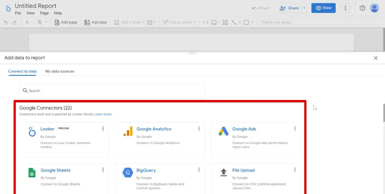Image resolution: width=385 pixels, height=194 pixels.
Task: Select the BigQuery connector icon
Action: [128, 173]
